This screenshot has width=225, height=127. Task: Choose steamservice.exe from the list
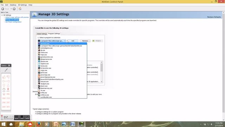[x=63, y=88]
